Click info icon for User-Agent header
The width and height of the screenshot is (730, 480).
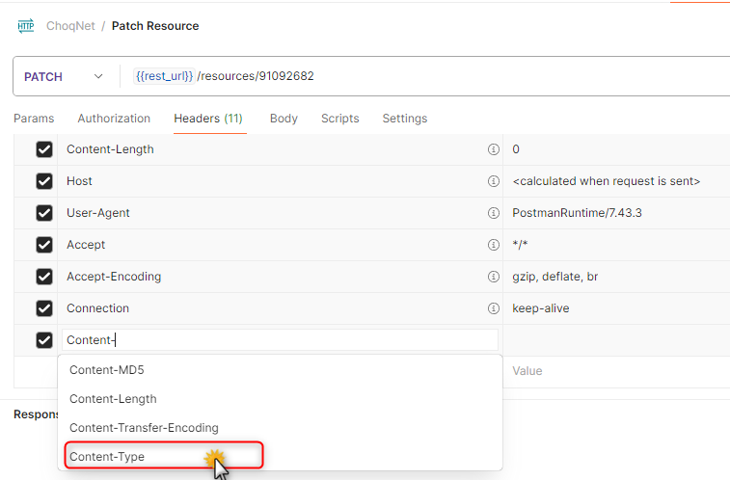(494, 213)
